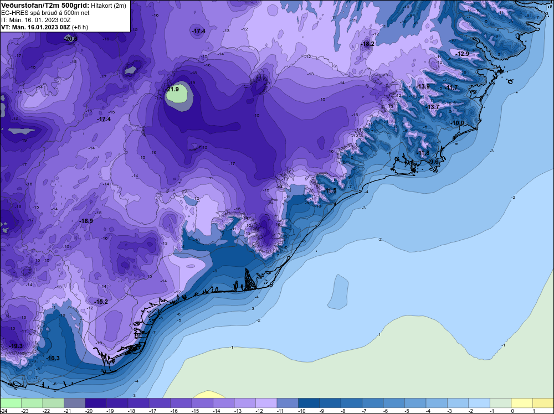Click the VT: Mán. 16.01.2023 08Z line
The image size is (554, 414).
pos(44,27)
